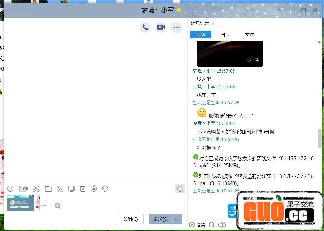Click the message history scrollbar thumb
The width and height of the screenshot is (324, 231).
[x=320, y=138]
